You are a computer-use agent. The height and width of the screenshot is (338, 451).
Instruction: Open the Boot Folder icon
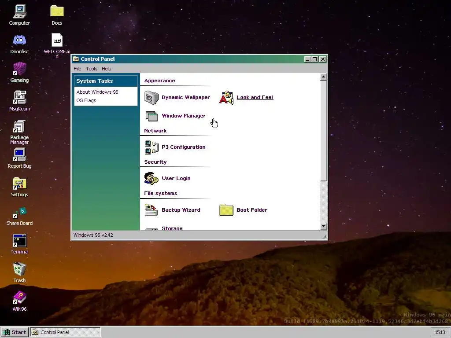[226, 210]
